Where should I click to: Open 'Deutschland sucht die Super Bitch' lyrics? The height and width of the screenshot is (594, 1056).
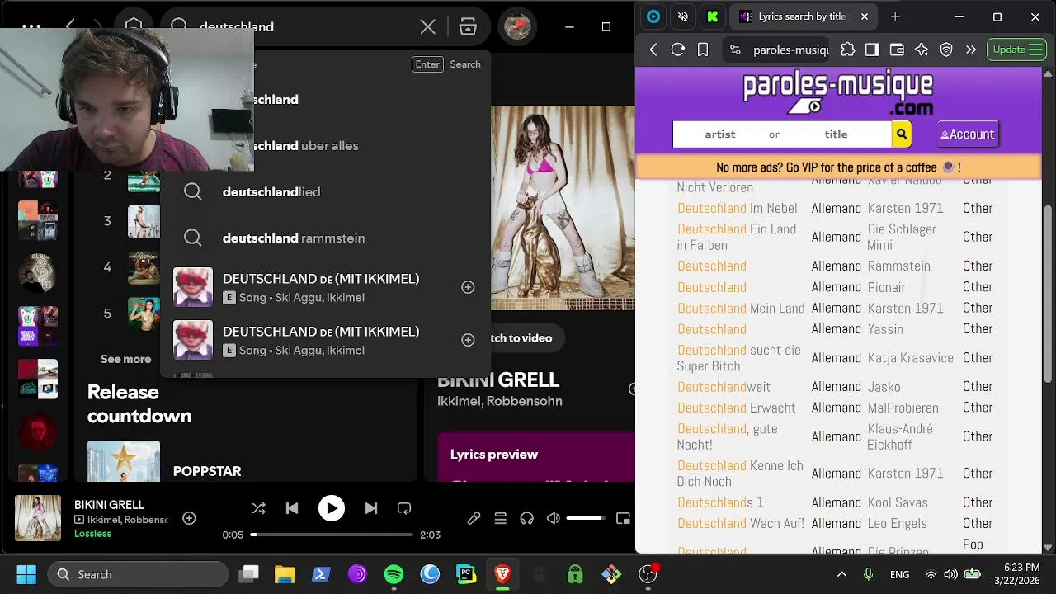739,358
